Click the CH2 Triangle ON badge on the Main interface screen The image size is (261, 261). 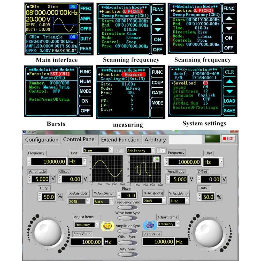(73, 37)
